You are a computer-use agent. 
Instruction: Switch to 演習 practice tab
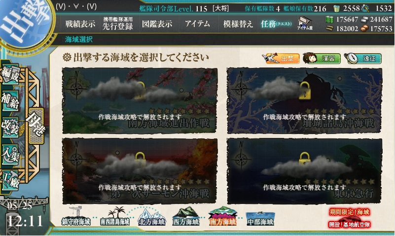[322, 58]
